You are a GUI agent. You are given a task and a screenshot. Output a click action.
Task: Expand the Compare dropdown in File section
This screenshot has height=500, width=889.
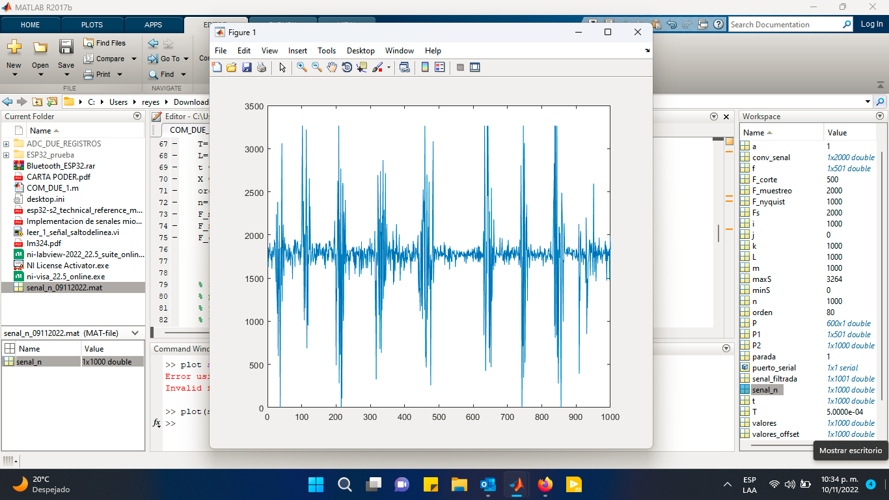click(x=134, y=59)
